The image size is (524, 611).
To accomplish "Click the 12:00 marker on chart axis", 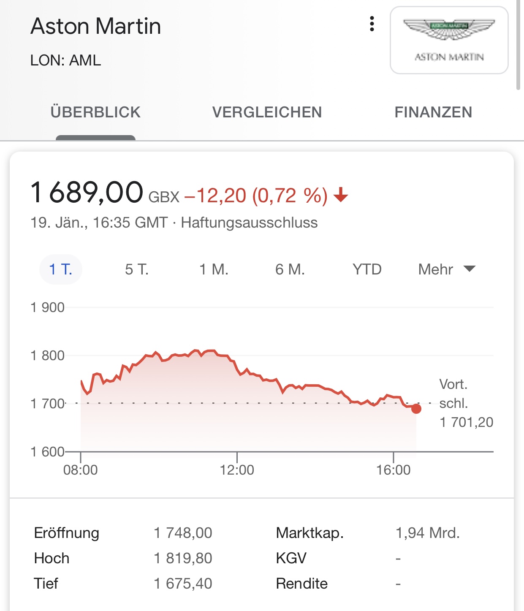I will pyautogui.click(x=237, y=470).
